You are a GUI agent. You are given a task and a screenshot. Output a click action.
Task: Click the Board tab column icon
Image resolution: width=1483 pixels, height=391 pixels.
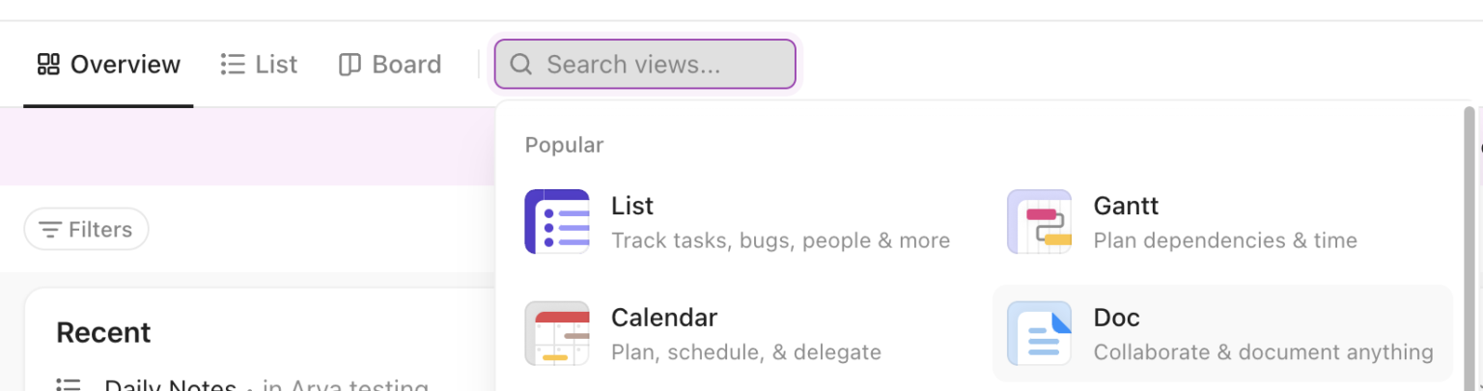[350, 65]
